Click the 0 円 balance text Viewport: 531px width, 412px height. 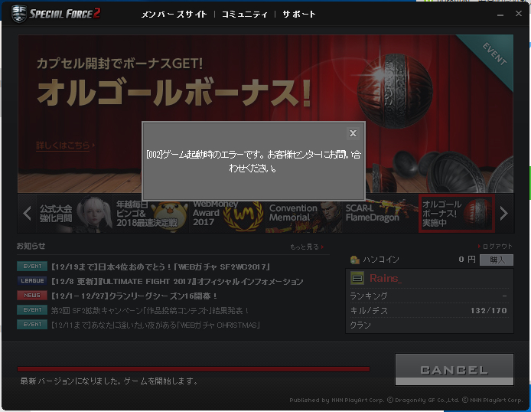[x=467, y=260]
